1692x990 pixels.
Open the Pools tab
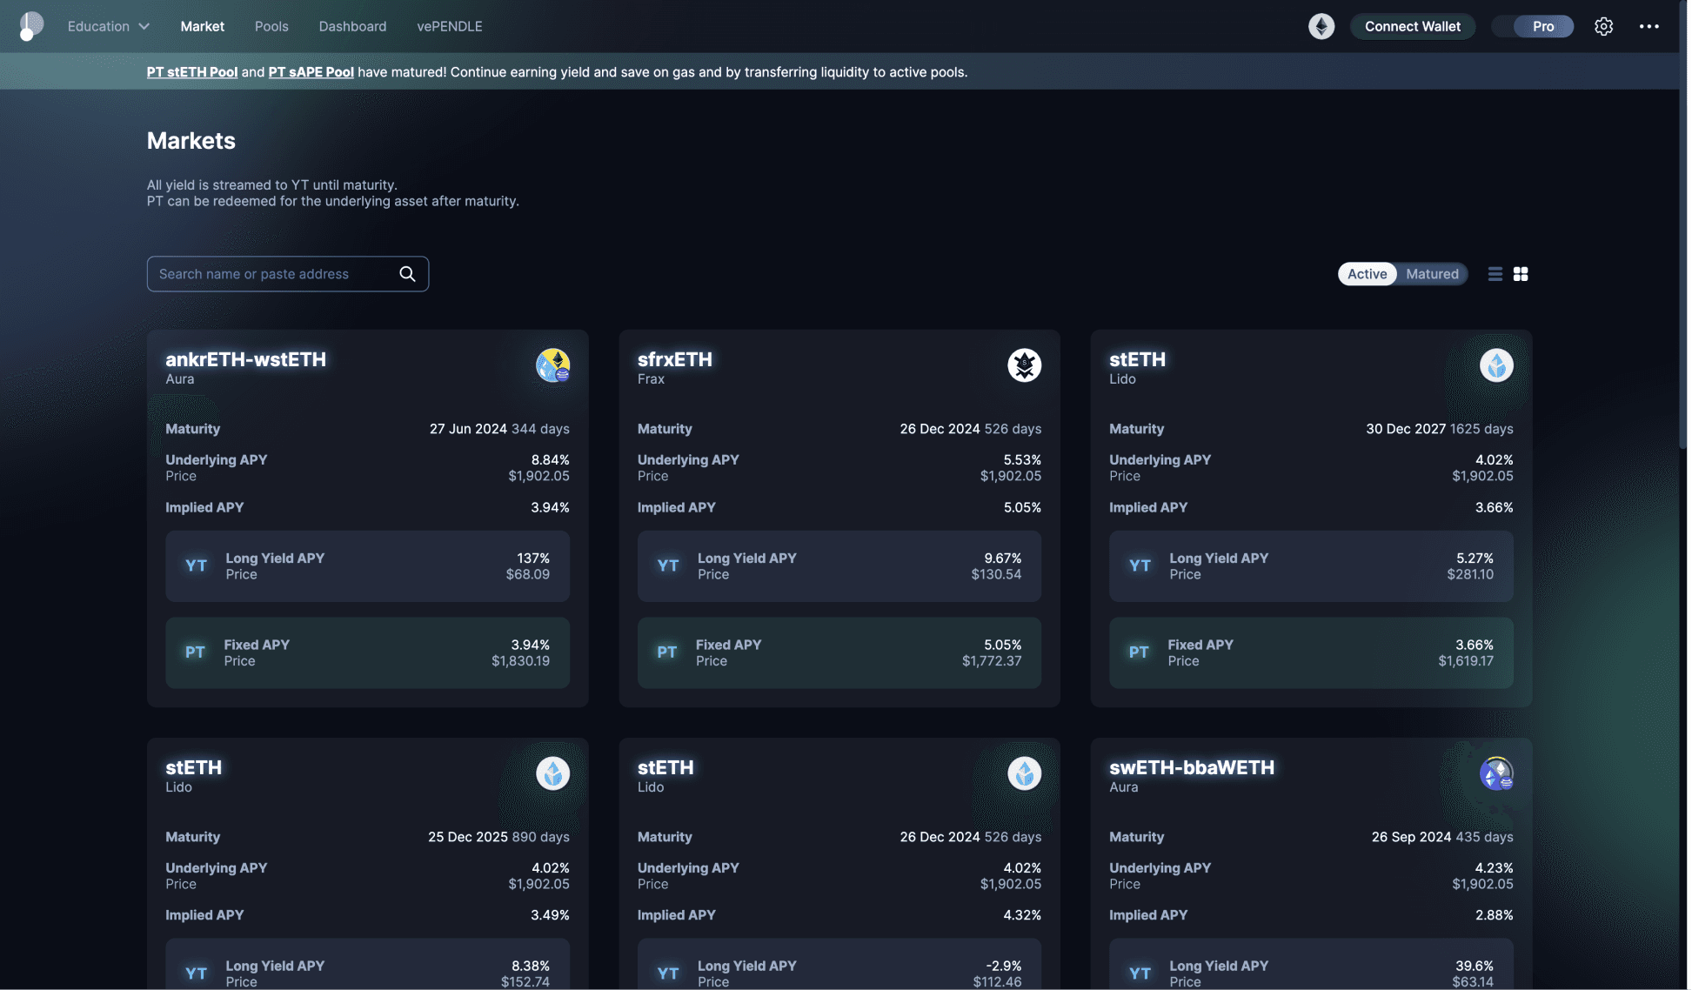272,26
